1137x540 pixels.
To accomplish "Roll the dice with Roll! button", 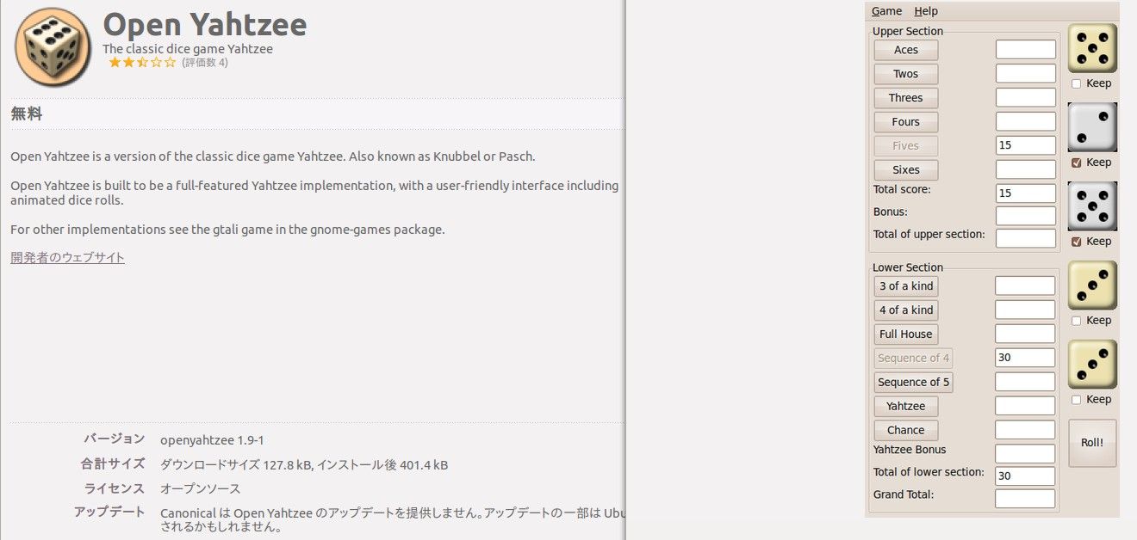I will (x=1092, y=443).
